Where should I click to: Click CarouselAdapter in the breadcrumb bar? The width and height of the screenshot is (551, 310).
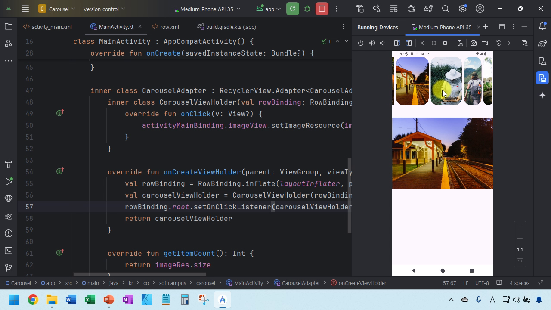tap(300, 283)
